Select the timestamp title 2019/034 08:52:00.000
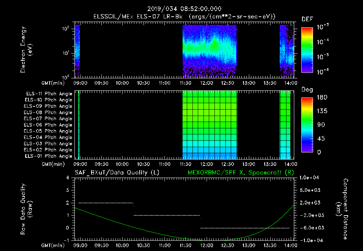 (184, 9)
